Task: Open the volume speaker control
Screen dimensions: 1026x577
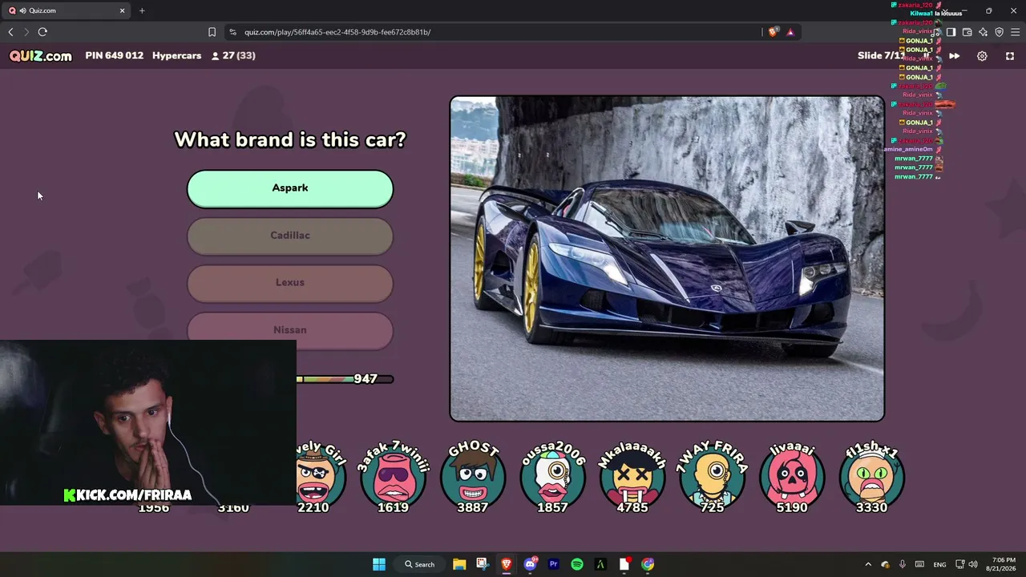Action: [973, 564]
